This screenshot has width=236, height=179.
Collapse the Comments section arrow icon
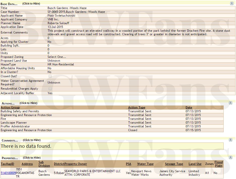click(230, 140)
